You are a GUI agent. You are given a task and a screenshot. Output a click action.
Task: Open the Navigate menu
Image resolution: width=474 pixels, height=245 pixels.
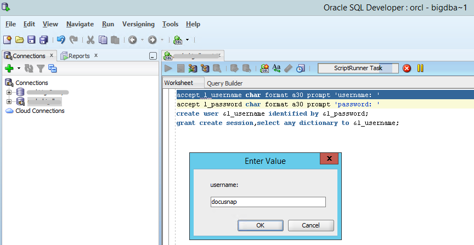80,24
